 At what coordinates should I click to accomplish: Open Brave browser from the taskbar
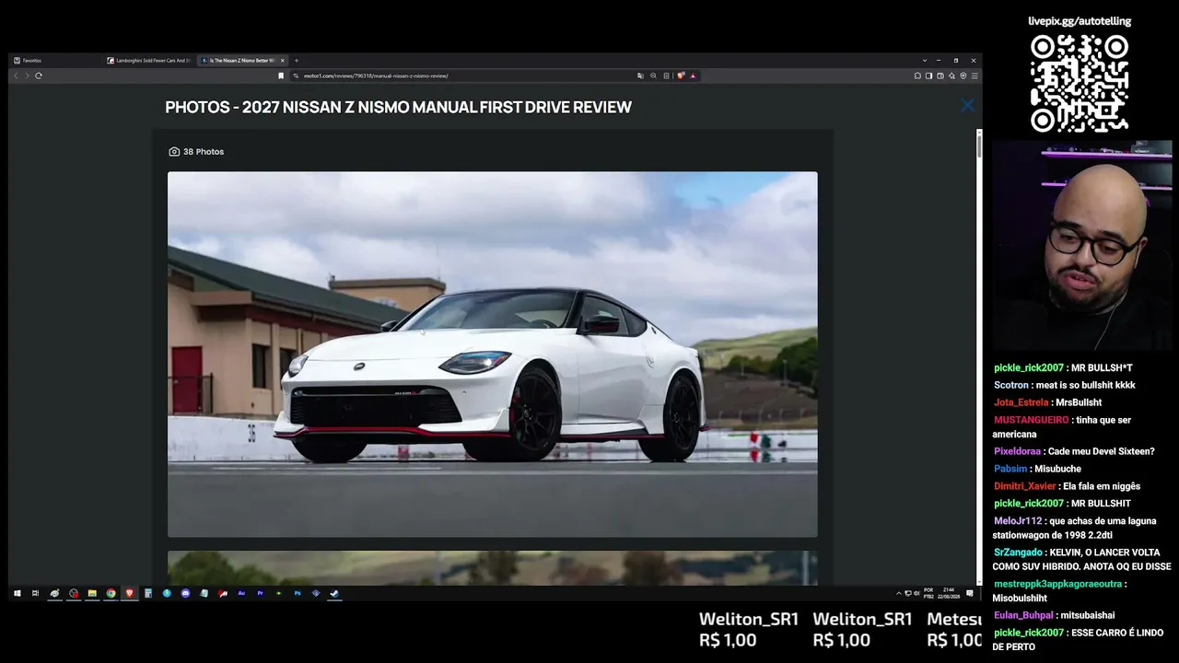click(129, 593)
